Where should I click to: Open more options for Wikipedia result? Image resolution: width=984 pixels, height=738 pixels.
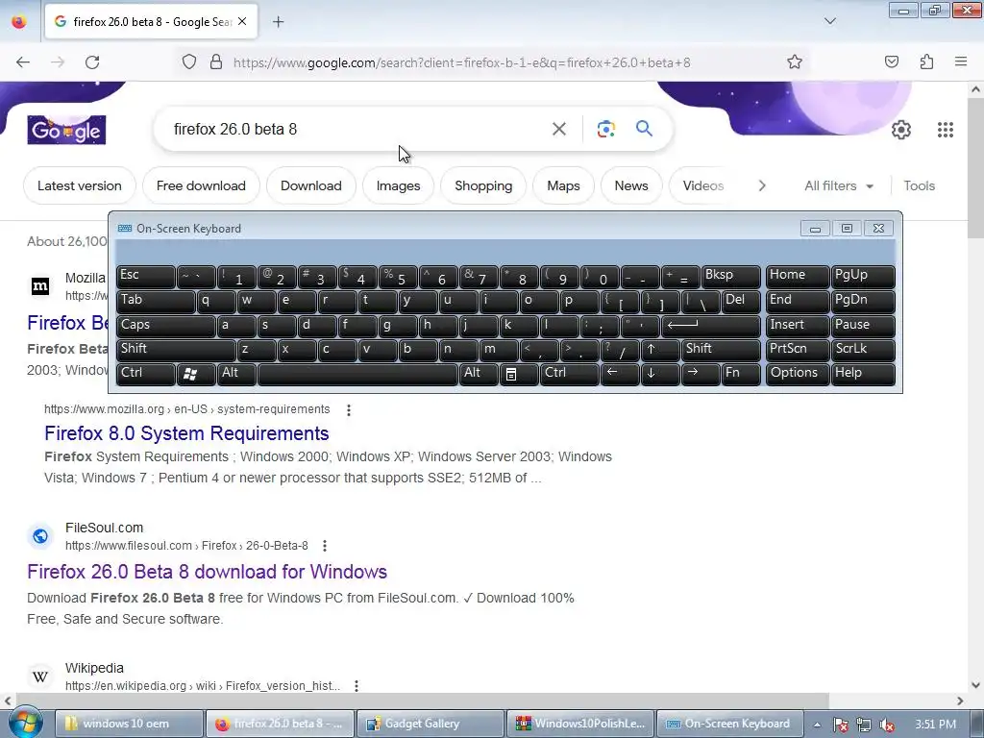[356, 686]
